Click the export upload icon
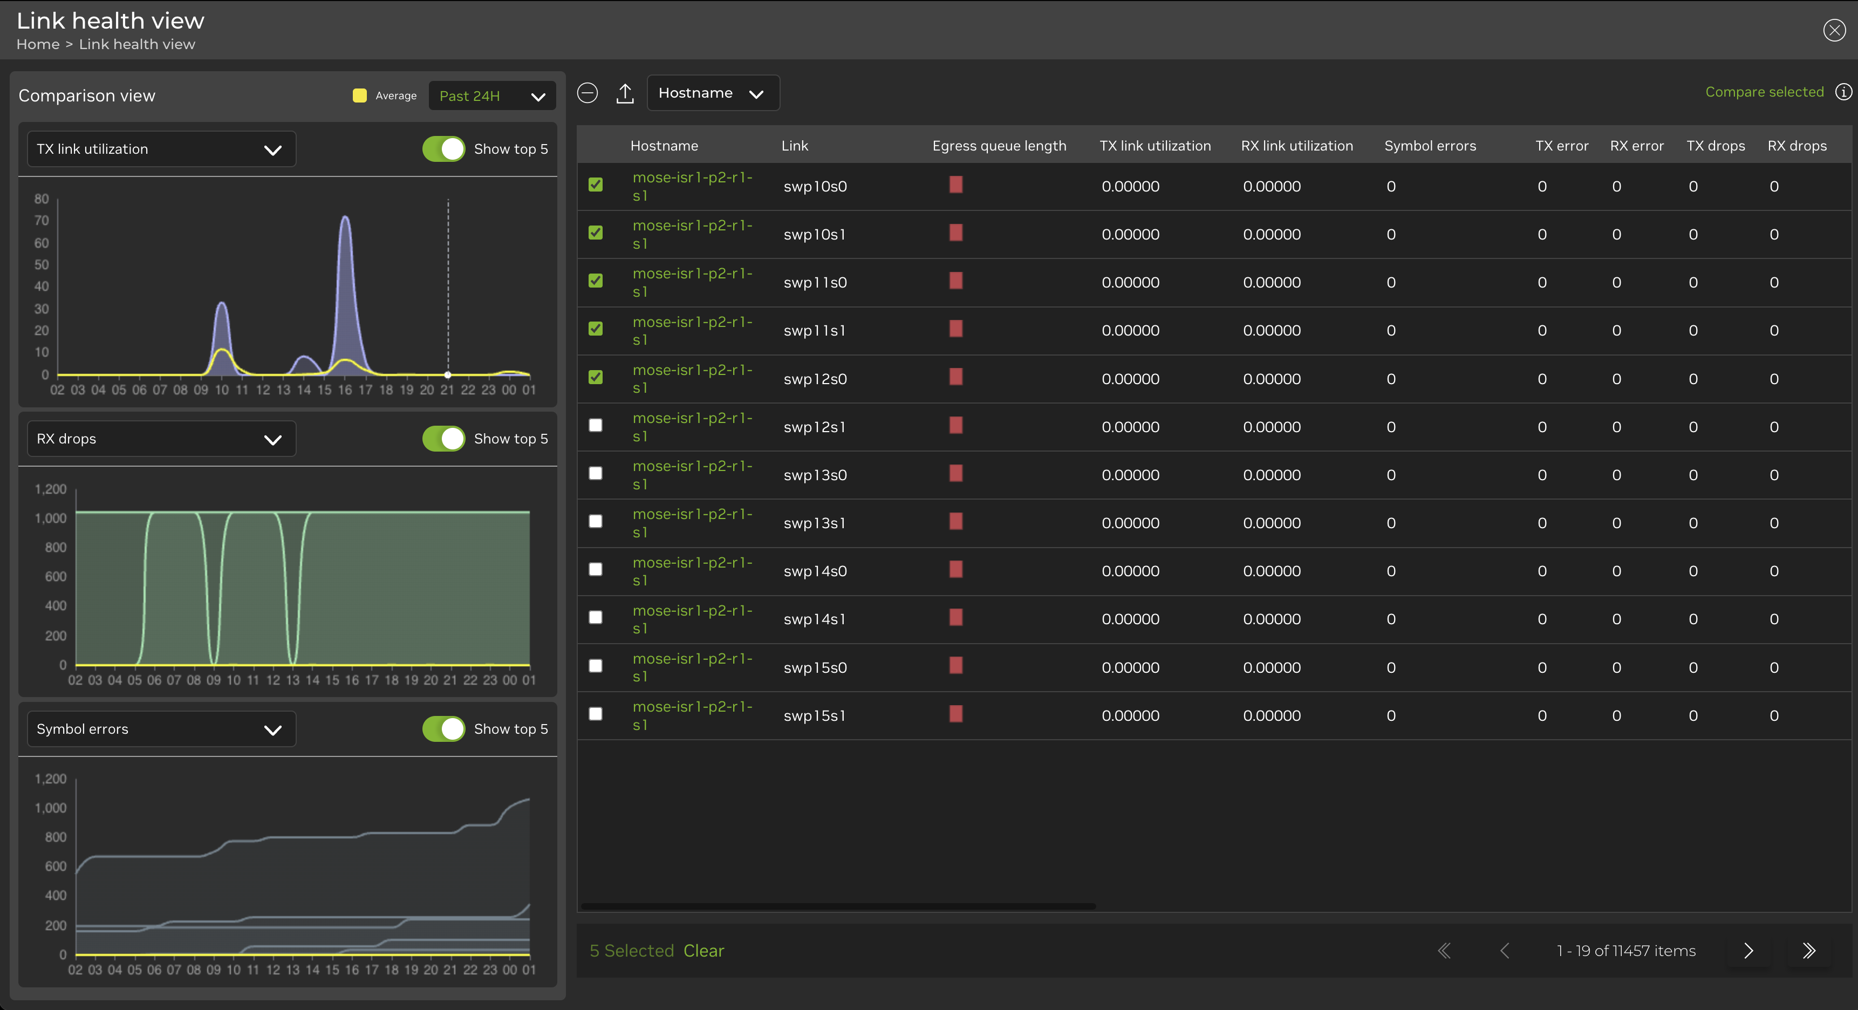 [625, 93]
